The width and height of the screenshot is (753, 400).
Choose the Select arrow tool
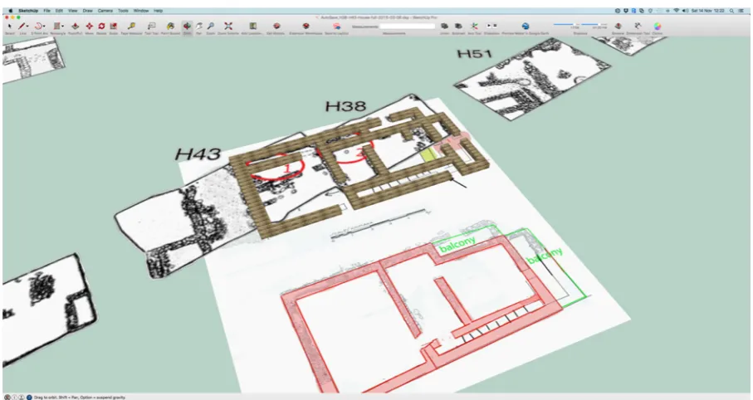point(10,27)
